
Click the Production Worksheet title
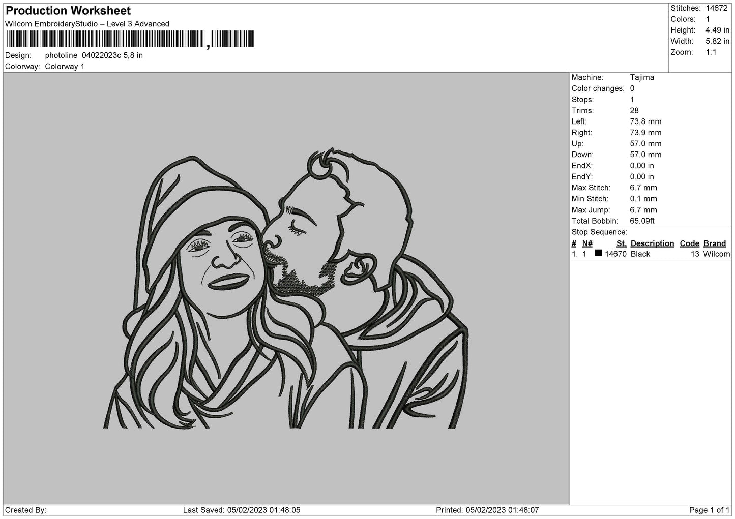[x=68, y=11]
